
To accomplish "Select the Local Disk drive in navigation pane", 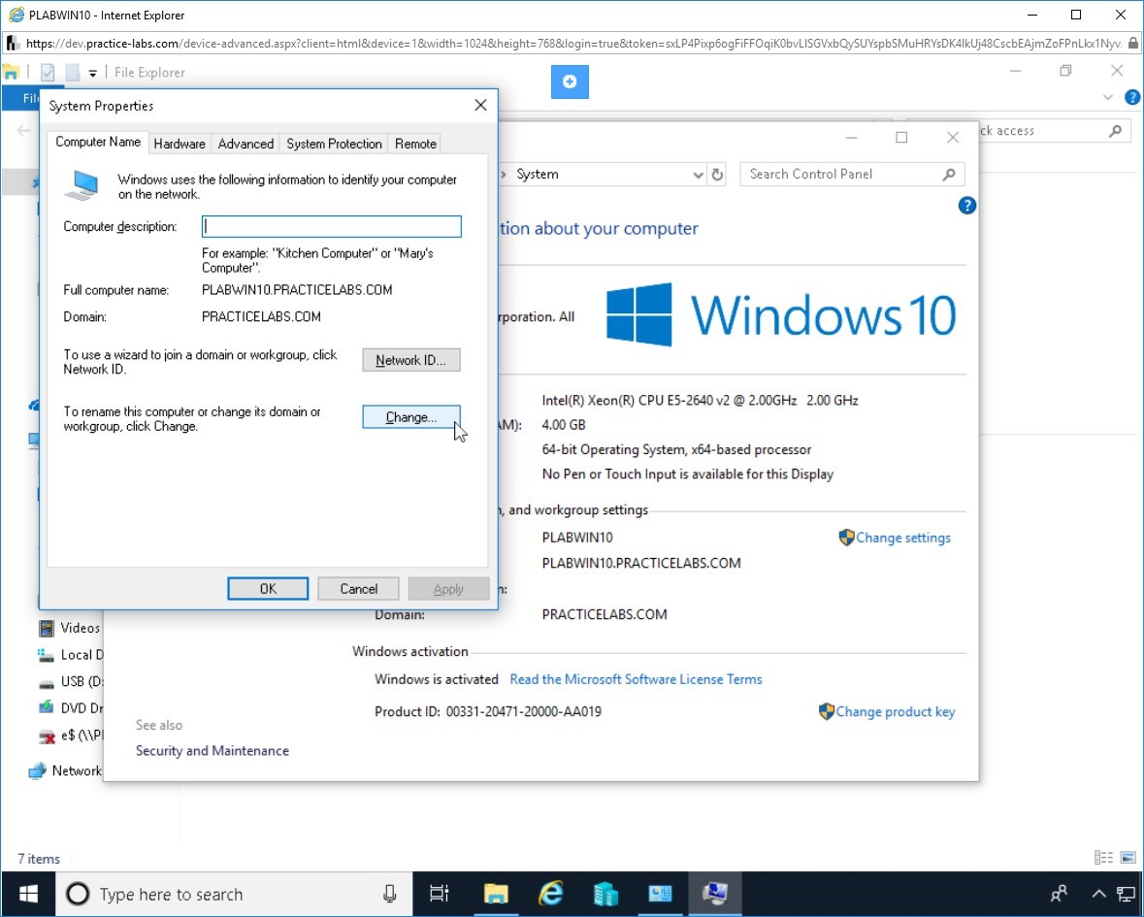I will 70,654.
